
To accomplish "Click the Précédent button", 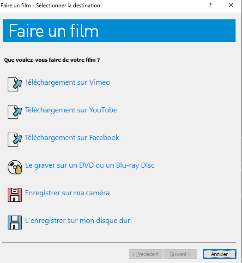I will pos(145,254).
